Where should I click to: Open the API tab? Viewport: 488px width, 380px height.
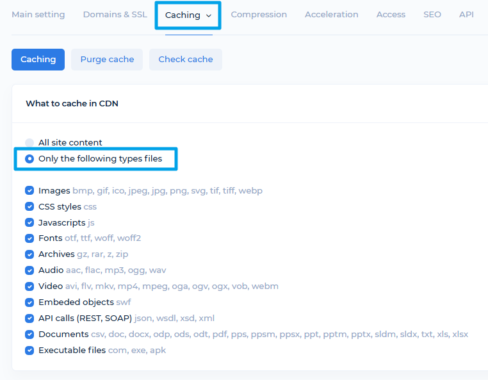tap(466, 15)
